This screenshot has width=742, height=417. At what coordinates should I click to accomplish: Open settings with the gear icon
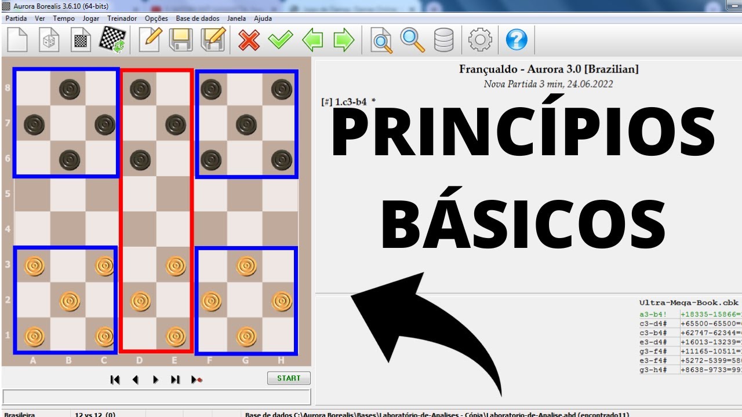coord(480,41)
